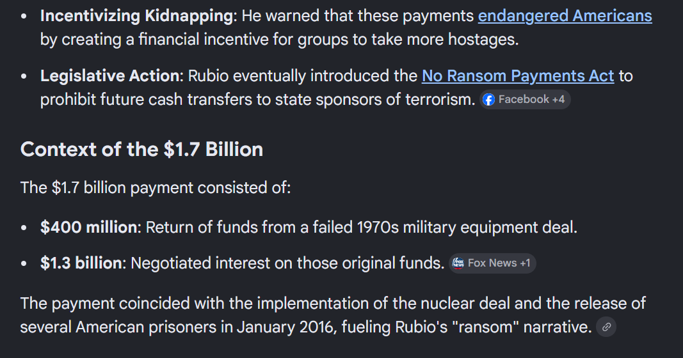
Task: Click the bold "$1.3 billion" text
Action: click(x=81, y=263)
